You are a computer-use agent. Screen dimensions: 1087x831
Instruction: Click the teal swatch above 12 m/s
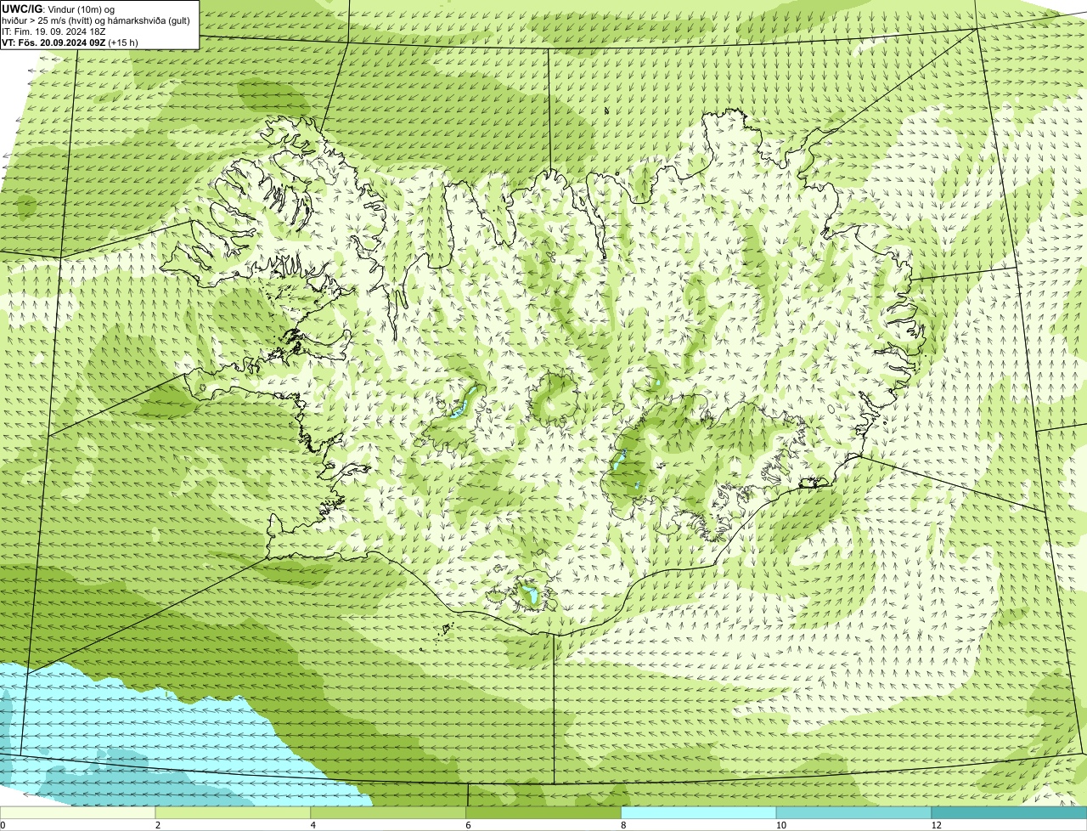point(1009,812)
